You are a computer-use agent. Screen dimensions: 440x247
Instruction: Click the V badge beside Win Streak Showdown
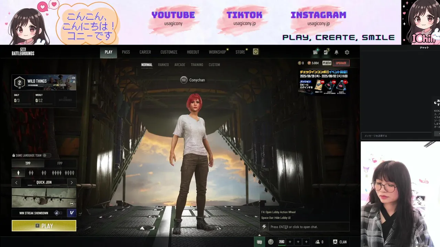coord(71,213)
